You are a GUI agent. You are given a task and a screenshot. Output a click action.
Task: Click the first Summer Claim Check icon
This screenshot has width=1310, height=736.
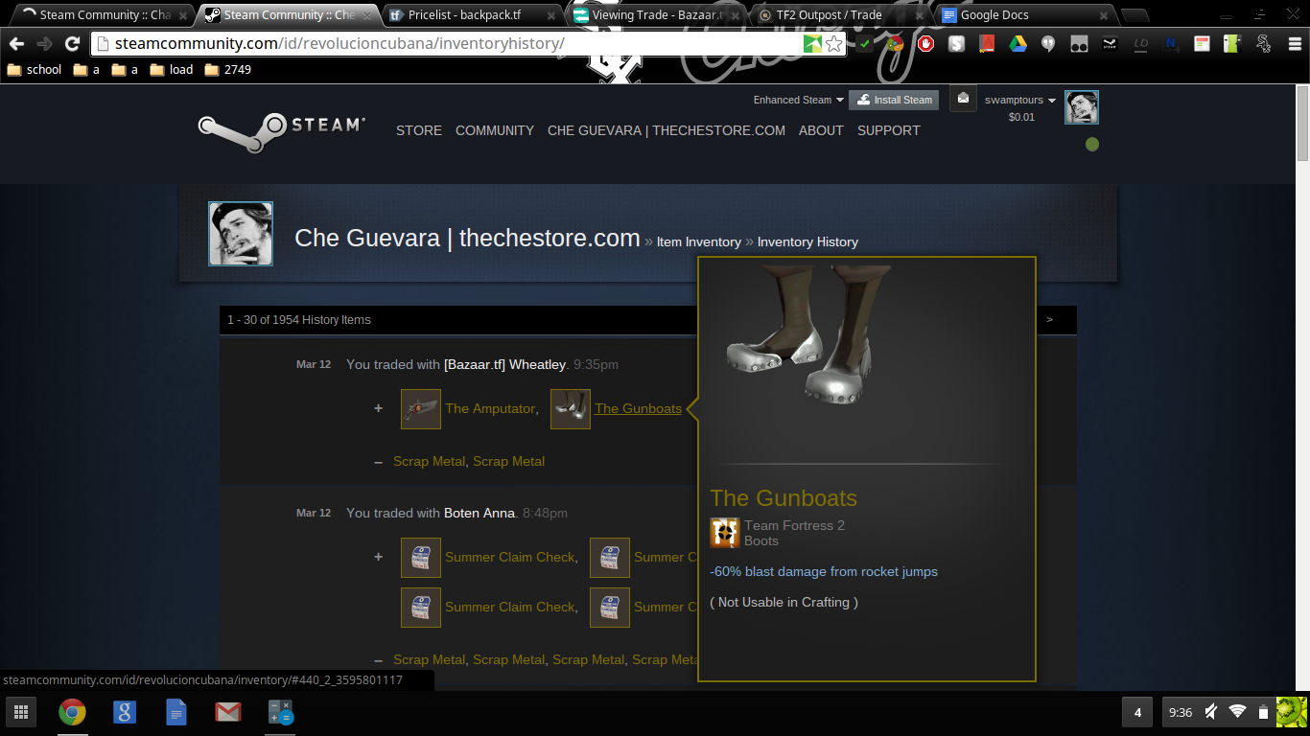[x=420, y=558]
